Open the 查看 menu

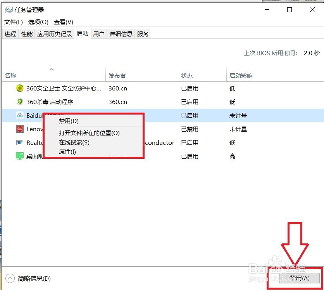(x=62, y=22)
